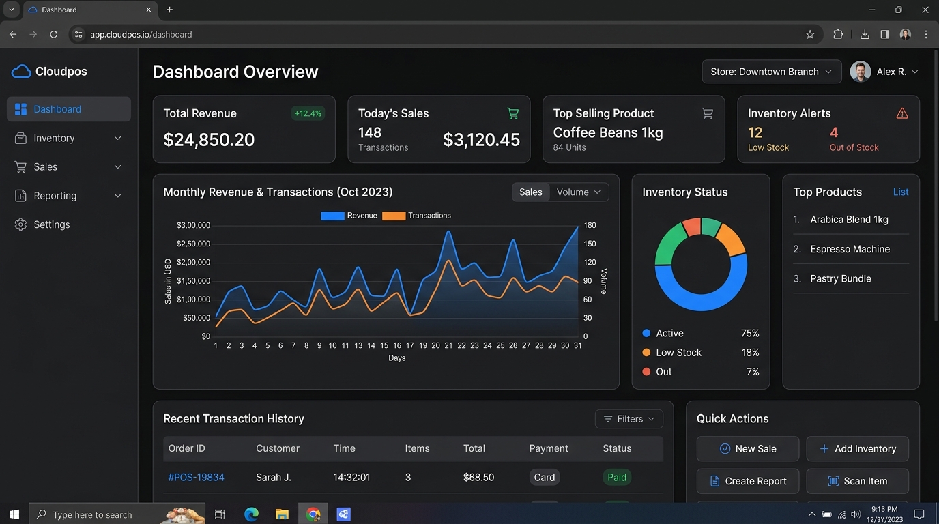The width and height of the screenshot is (939, 524).
Task: Open notification center on taskbar
Action: pyautogui.click(x=919, y=514)
